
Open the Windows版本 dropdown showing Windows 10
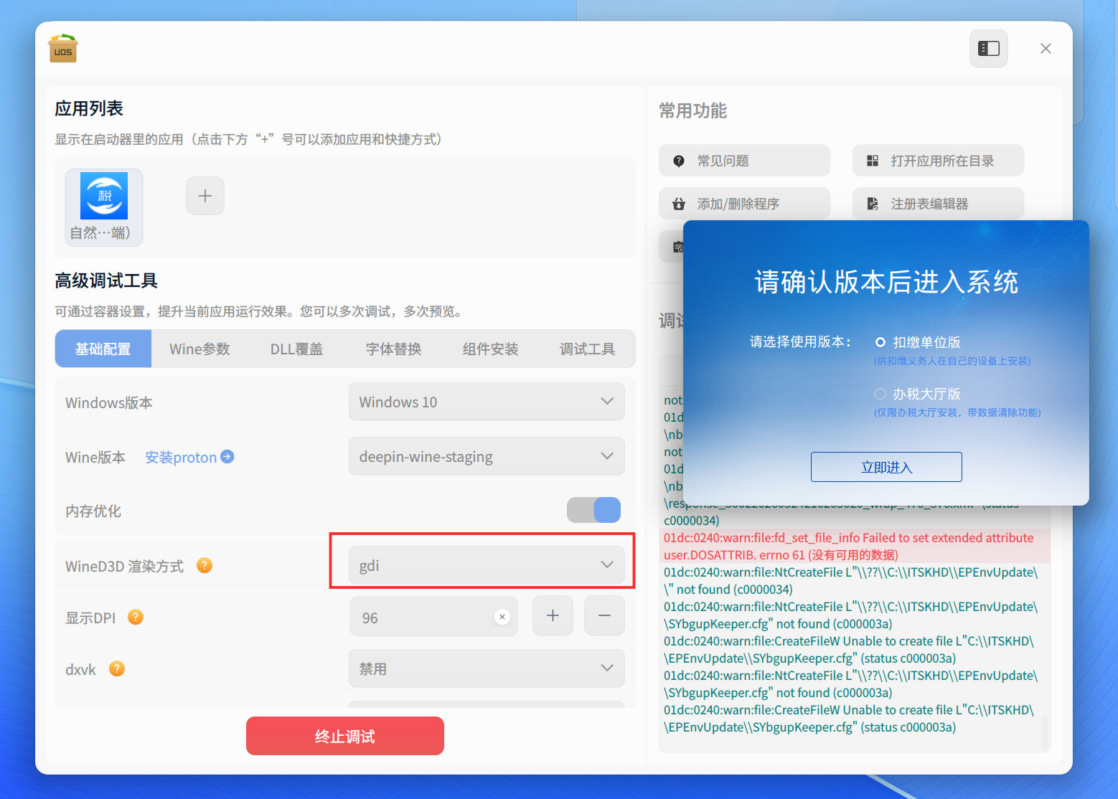(x=486, y=402)
